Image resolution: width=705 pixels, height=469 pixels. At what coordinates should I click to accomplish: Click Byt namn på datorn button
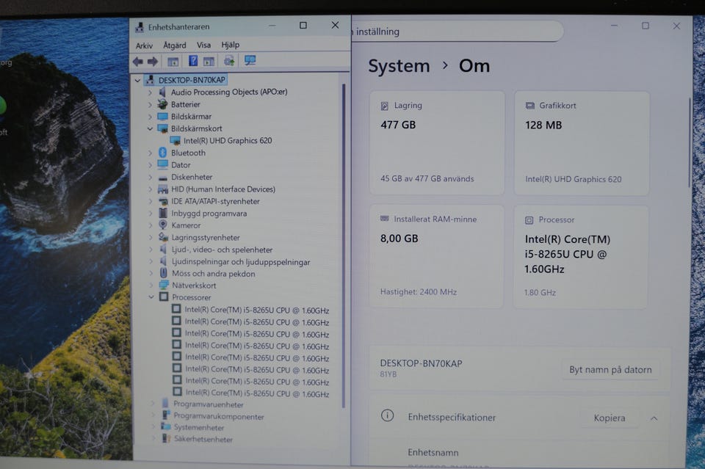tap(610, 370)
